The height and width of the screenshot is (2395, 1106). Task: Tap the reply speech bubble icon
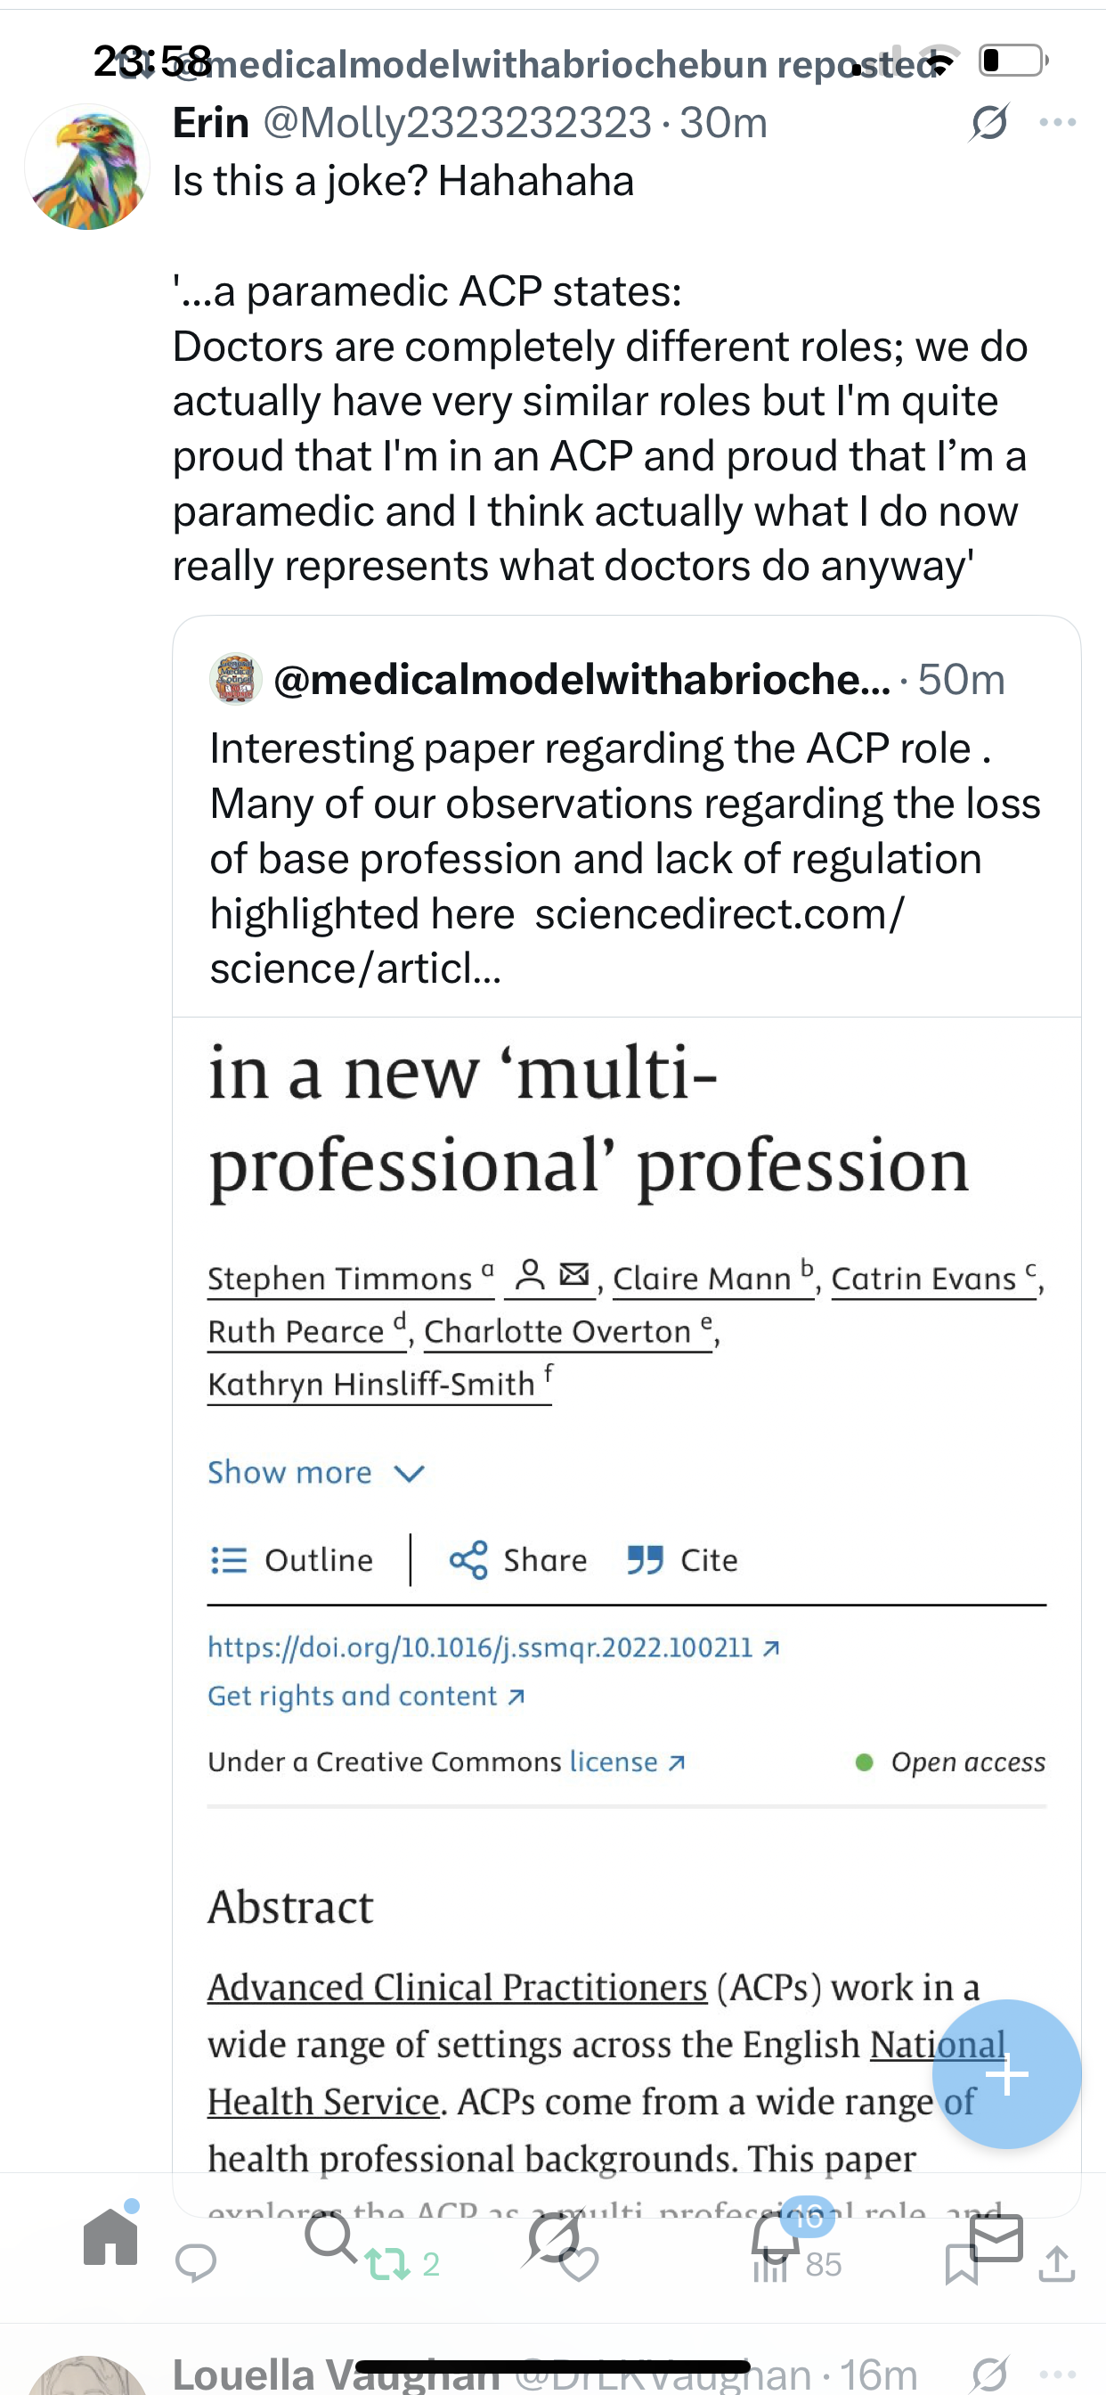[196, 2265]
